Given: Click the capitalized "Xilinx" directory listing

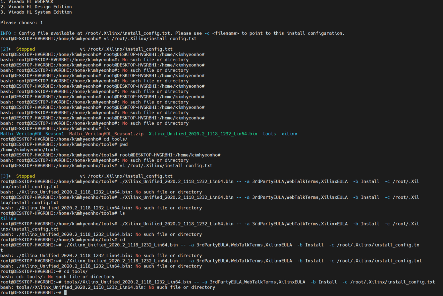Looking at the screenshot, I should [8, 218].
